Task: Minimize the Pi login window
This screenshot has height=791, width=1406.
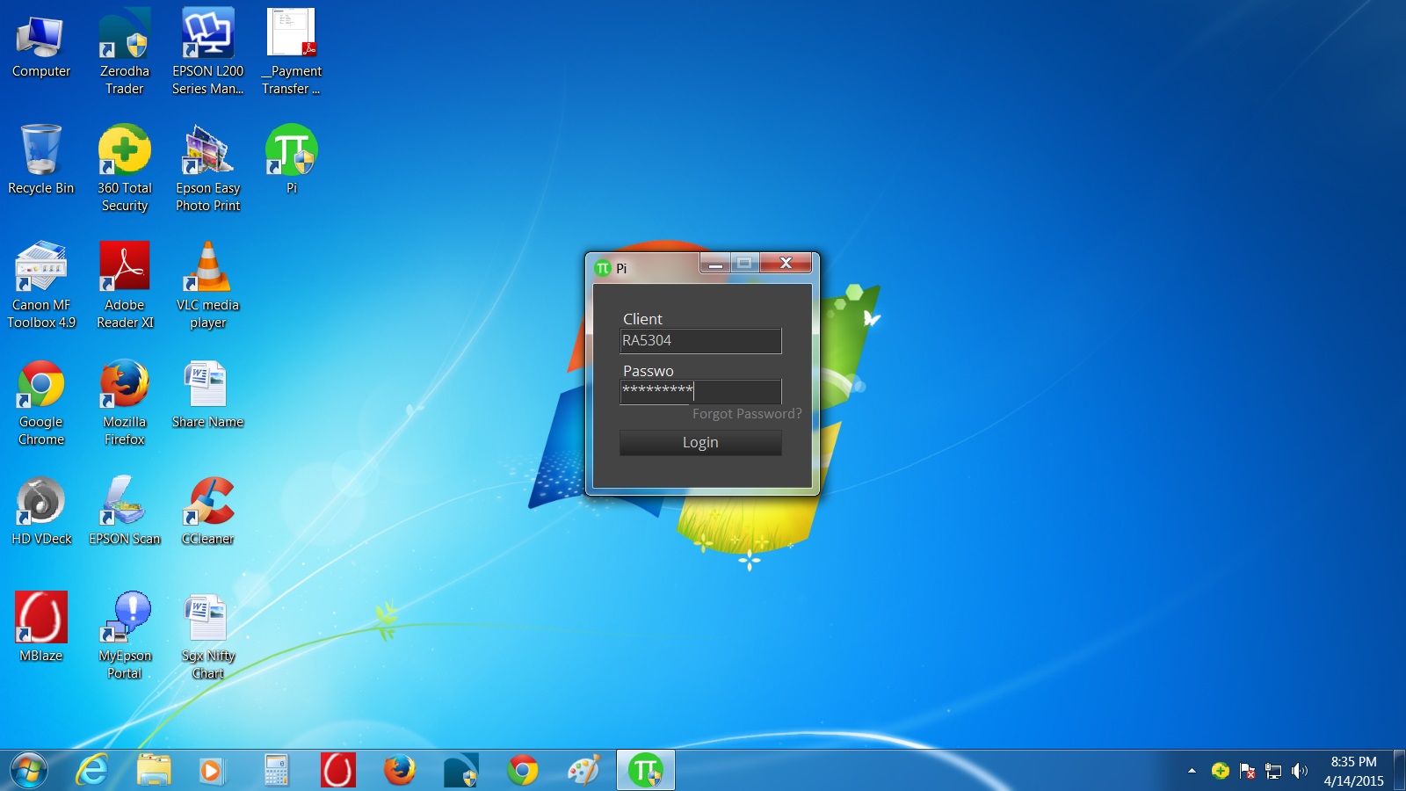Action: pos(715,263)
